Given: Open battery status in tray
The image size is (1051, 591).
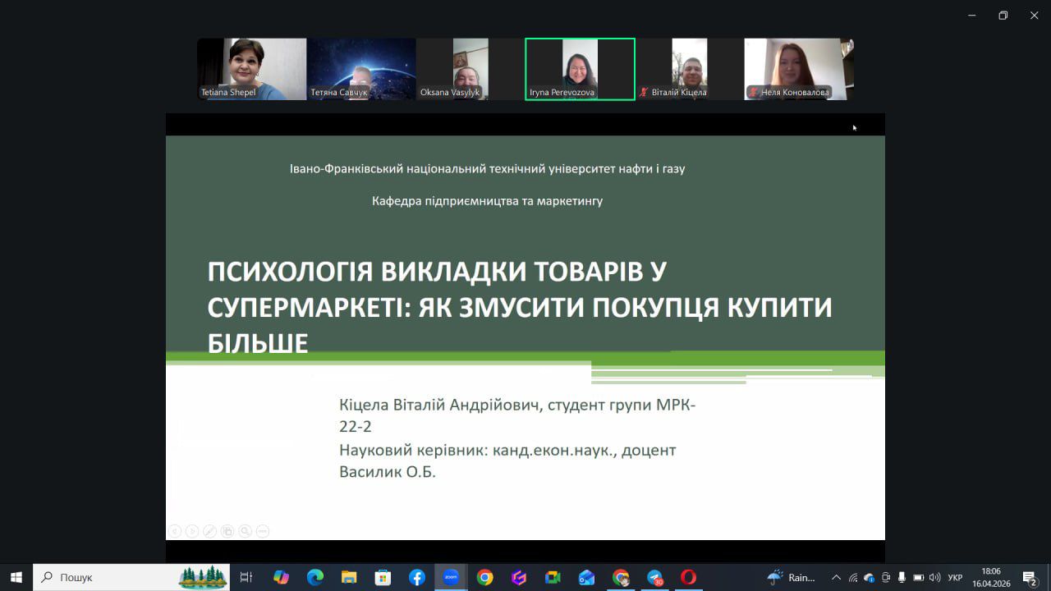Looking at the screenshot, I should 918,577.
